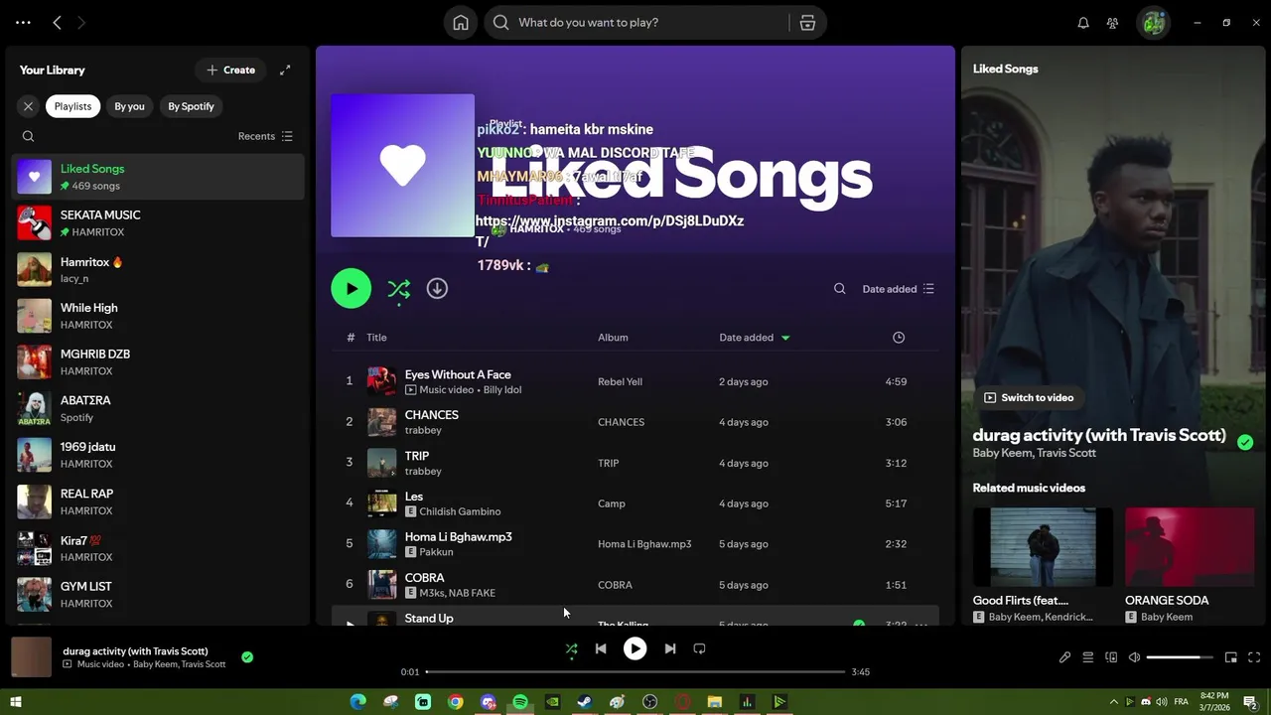The image size is (1271, 715).
Task: Open the Miniplayer icon
Action: pos(1231,657)
